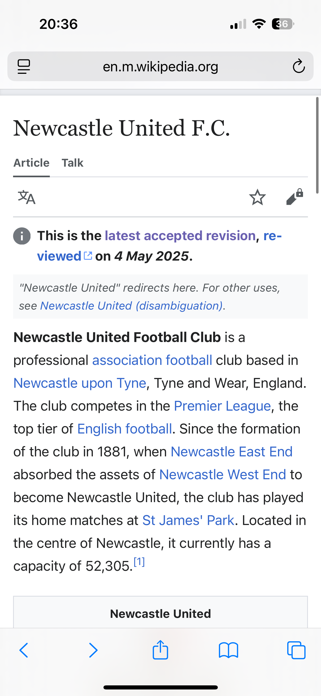The image size is (321, 696).
Task: Tap the locked edit pencil icon
Action: (295, 197)
